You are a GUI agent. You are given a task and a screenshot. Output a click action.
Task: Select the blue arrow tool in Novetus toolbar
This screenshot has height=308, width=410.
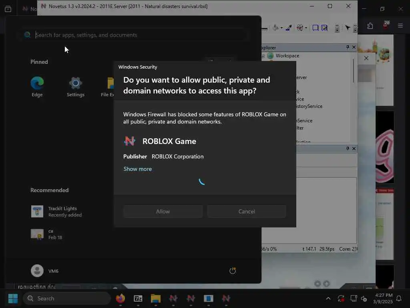click(x=289, y=28)
